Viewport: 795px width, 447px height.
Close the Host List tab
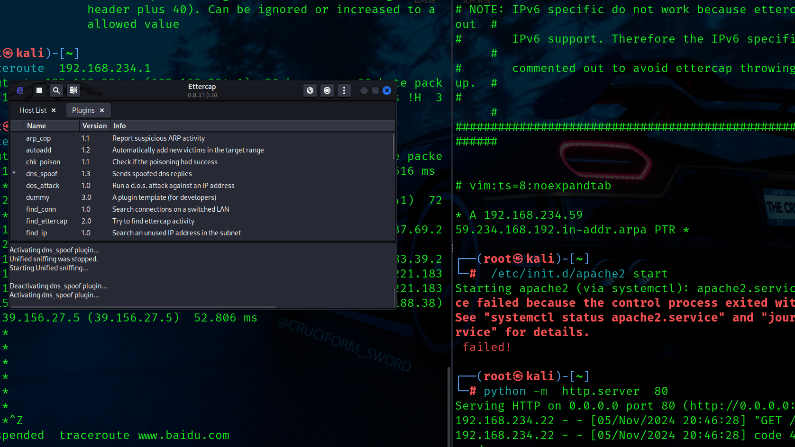pos(54,110)
